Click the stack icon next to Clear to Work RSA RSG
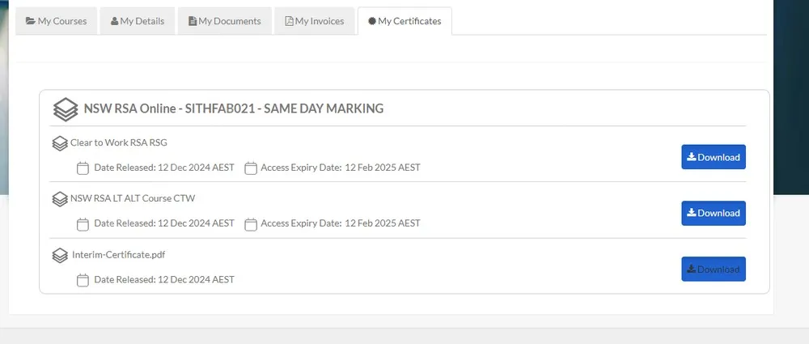 (x=59, y=143)
